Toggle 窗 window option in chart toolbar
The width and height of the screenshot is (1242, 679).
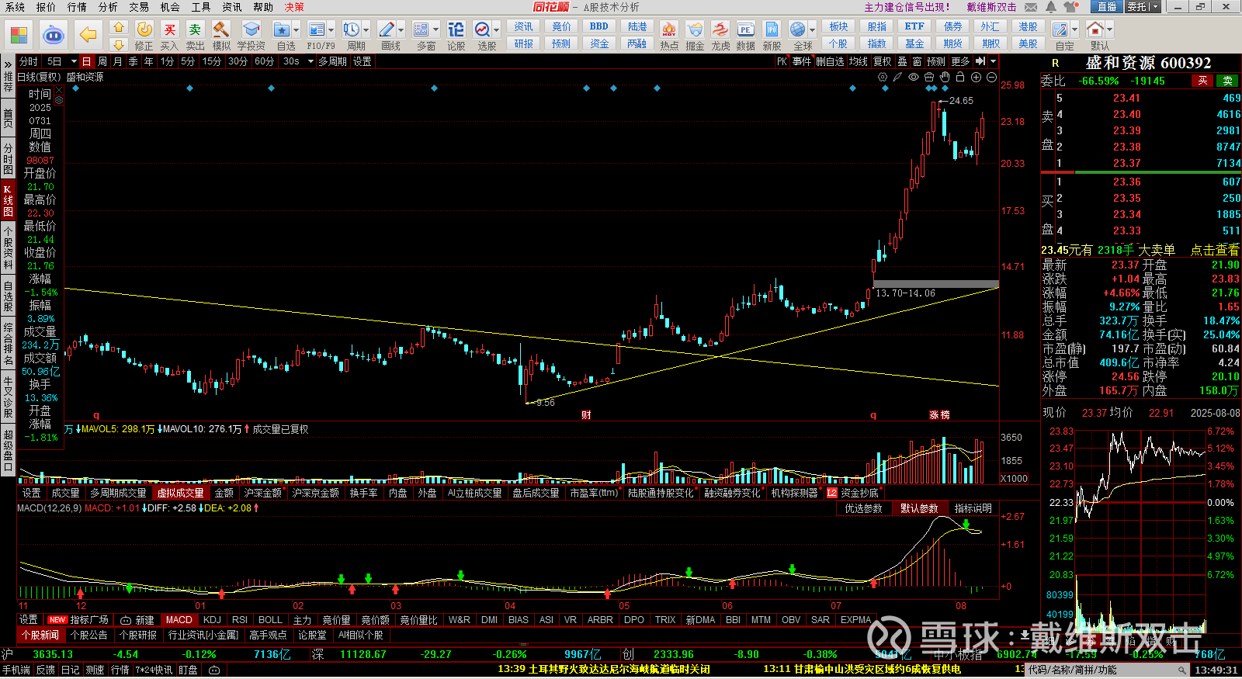coord(917,61)
